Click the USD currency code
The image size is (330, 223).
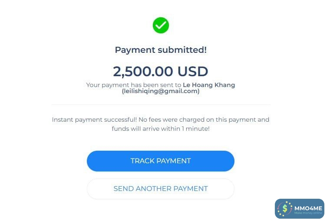tap(194, 71)
